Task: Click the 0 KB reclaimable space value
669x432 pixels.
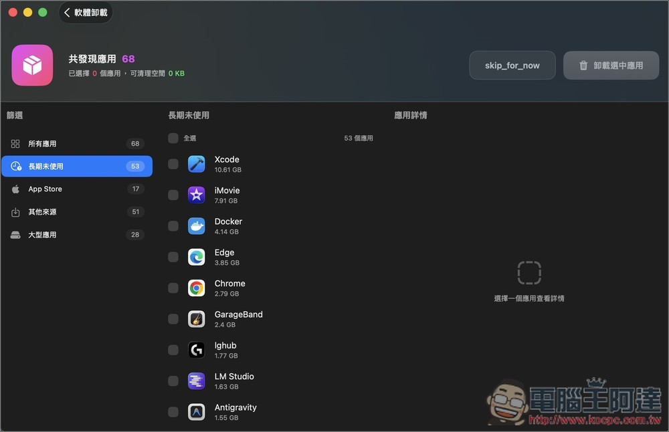Action: [x=177, y=74]
